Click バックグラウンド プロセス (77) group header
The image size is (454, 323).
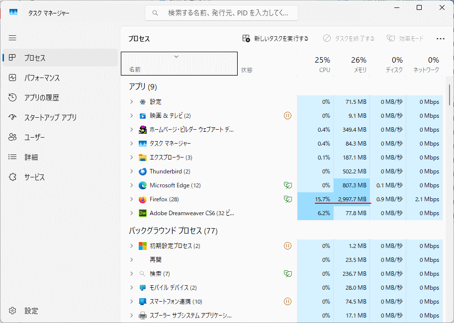click(173, 231)
